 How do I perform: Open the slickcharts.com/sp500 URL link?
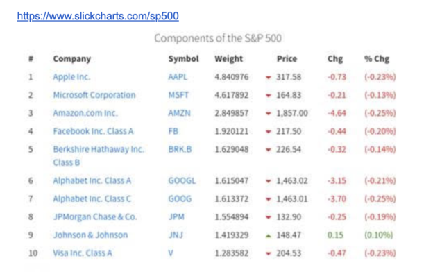98,16
